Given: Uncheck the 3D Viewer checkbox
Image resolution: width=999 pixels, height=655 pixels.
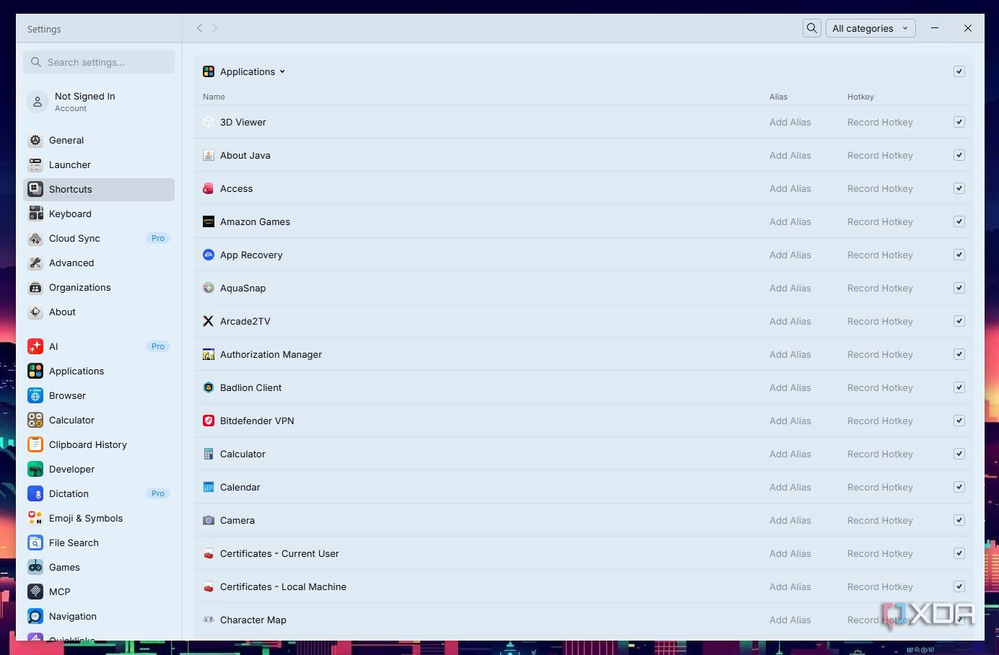Looking at the screenshot, I should click(x=959, y=122).
